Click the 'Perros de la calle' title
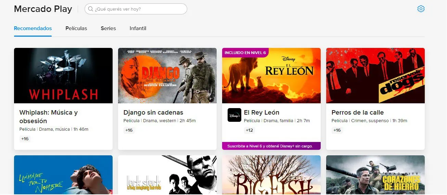This screenshot has width=447, height=195. pyautogui.click(x=358, y=113)
